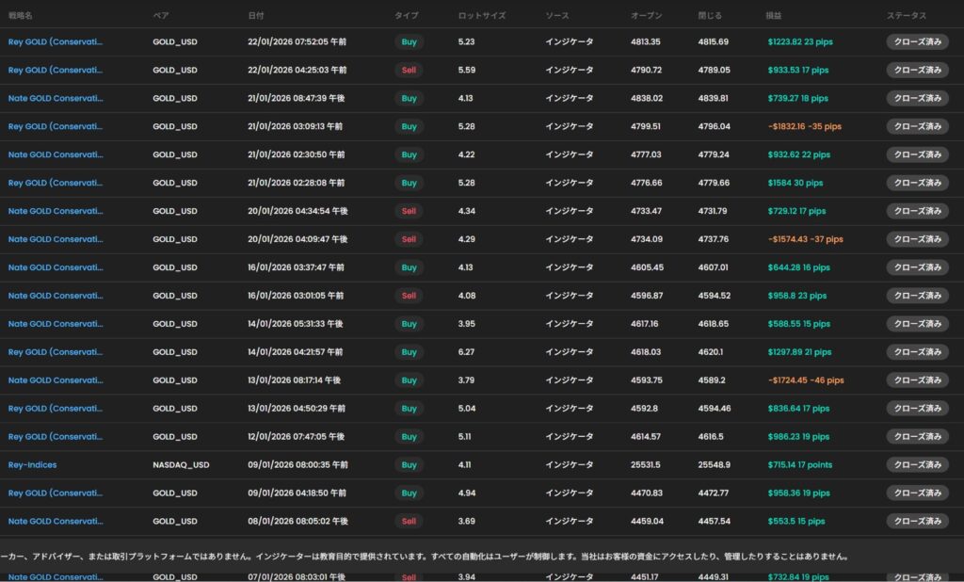Click the ロットサイズ column header
The image size is (964, 582).
pos(481,16)
